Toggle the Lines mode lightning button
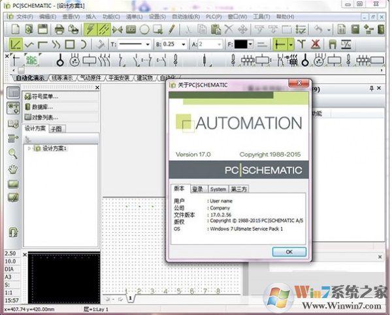Screen dimensions: 392x315 90,29
